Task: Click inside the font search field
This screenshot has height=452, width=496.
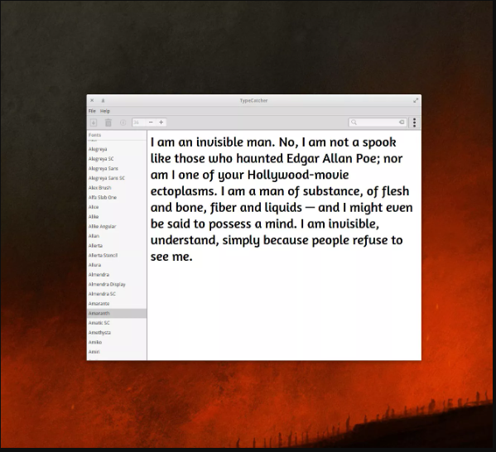Action: pos(378,122)
